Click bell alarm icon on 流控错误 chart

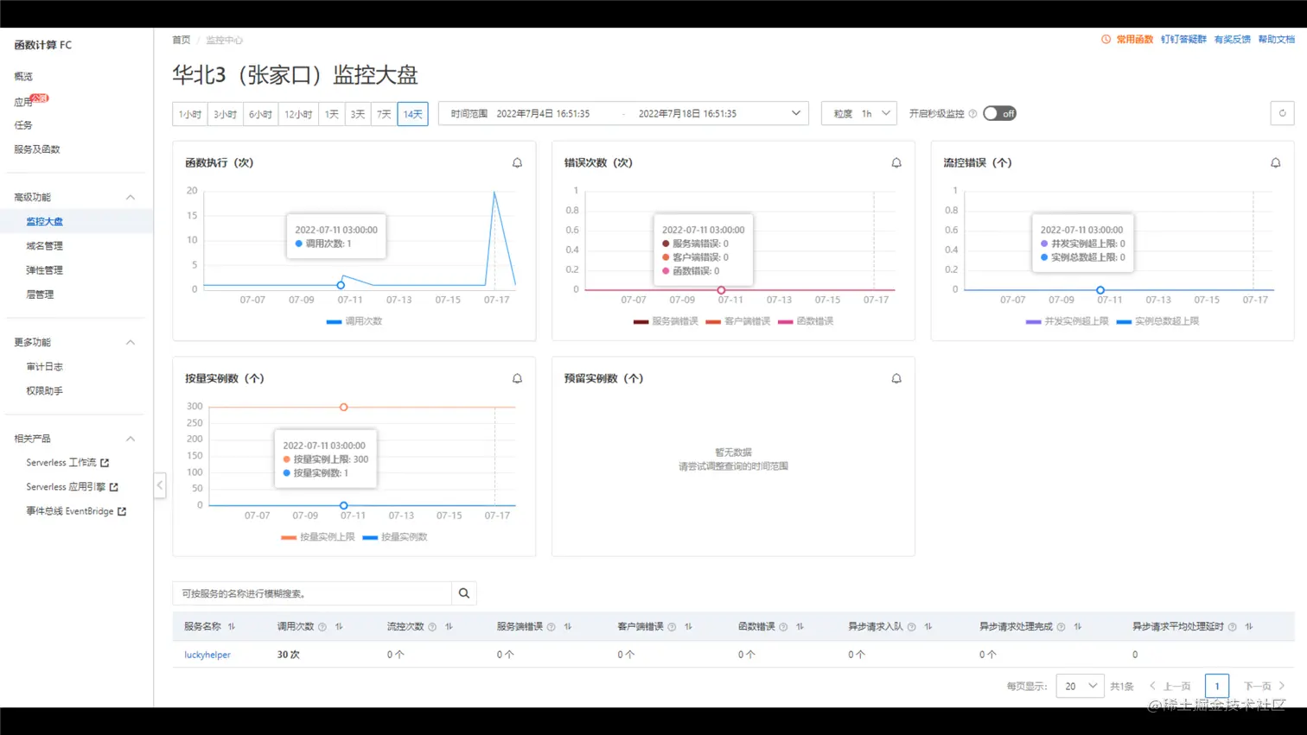(x=1275, y=162)
